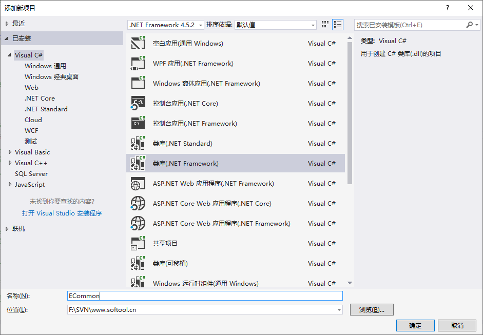This screenshot has height=335, width=483.
Task: Select the SQL Server category
Action: tap(31, 174)
